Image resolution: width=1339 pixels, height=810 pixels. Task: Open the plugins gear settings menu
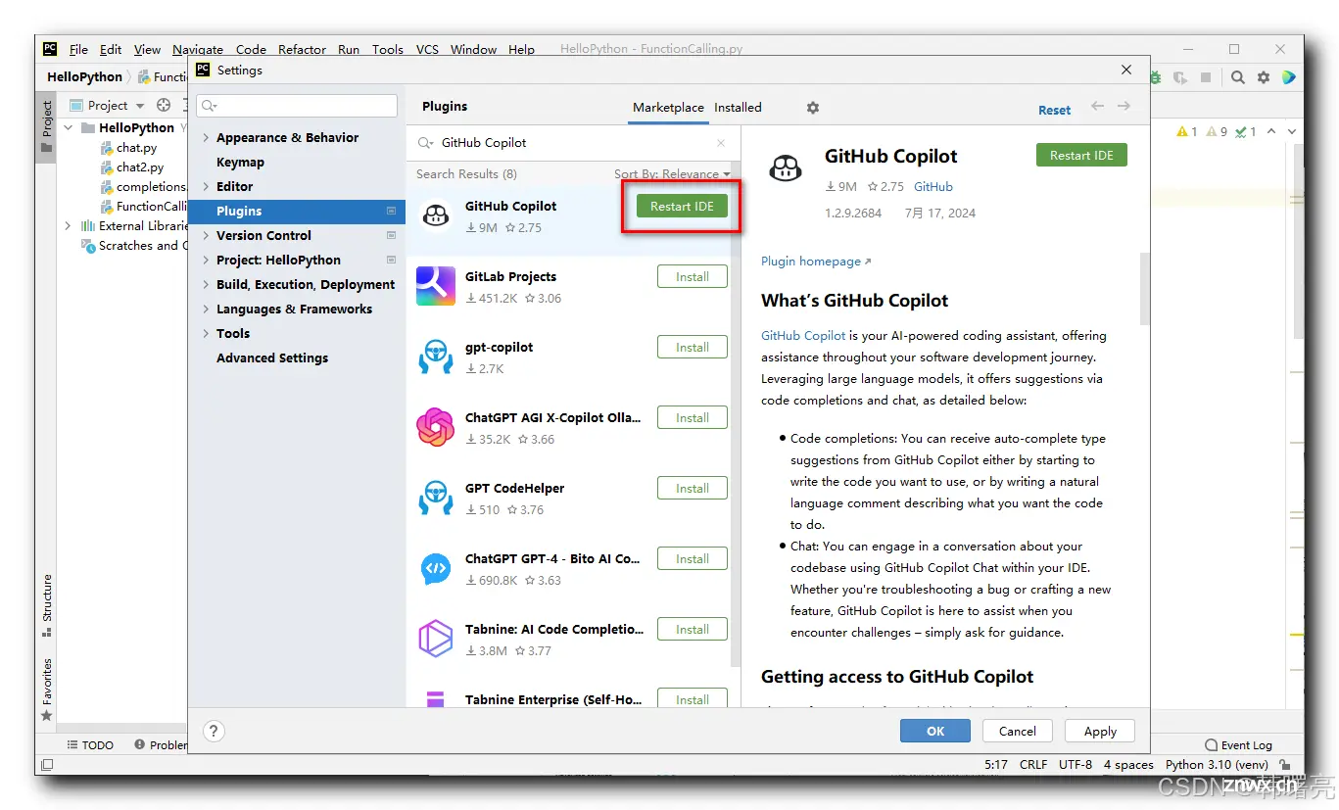click(812, 108)
